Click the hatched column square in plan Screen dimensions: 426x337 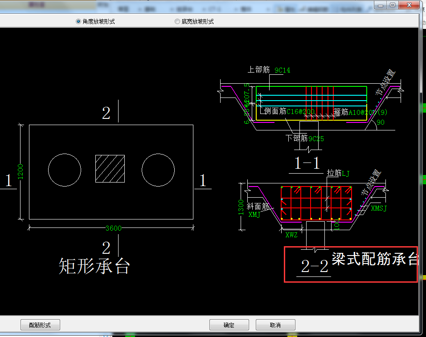click(x=110, y=169)
